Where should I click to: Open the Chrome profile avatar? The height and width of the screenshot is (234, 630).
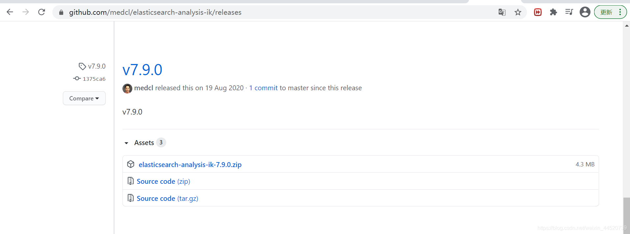[585, 12]
